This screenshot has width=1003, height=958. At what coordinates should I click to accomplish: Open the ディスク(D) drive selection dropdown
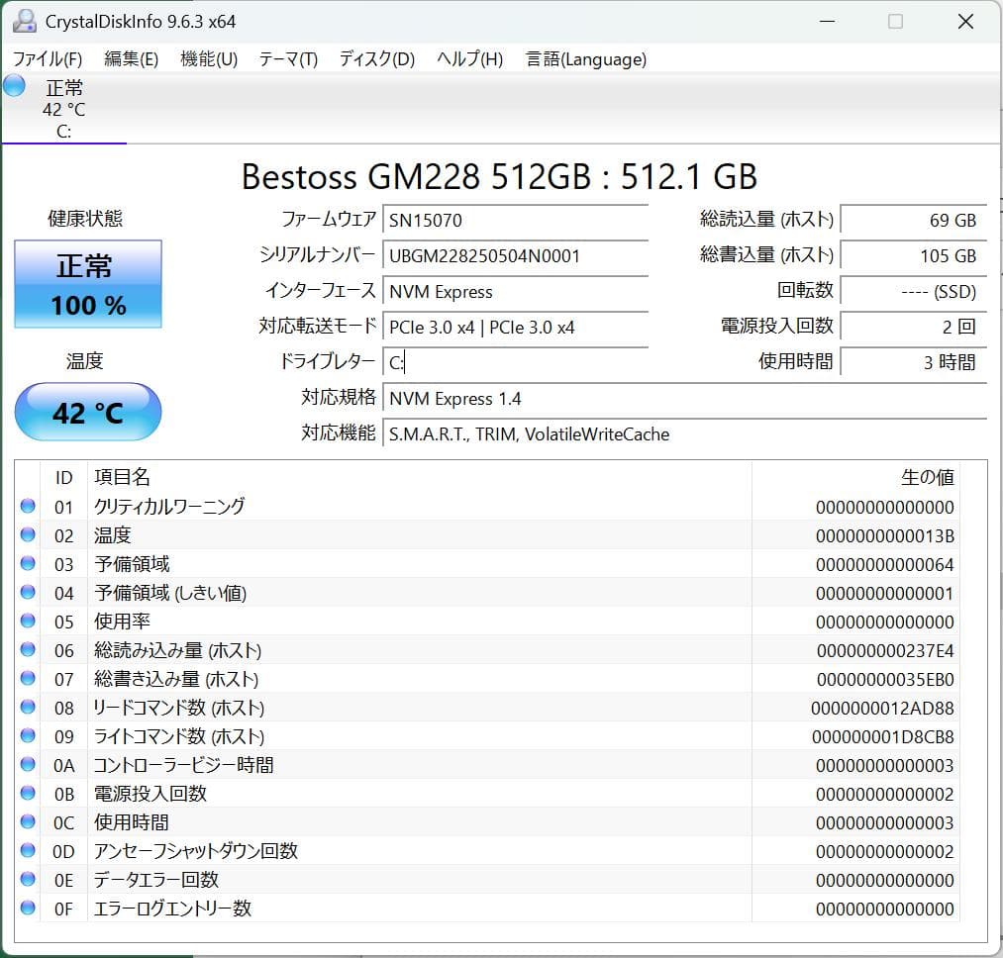[374, 59]
